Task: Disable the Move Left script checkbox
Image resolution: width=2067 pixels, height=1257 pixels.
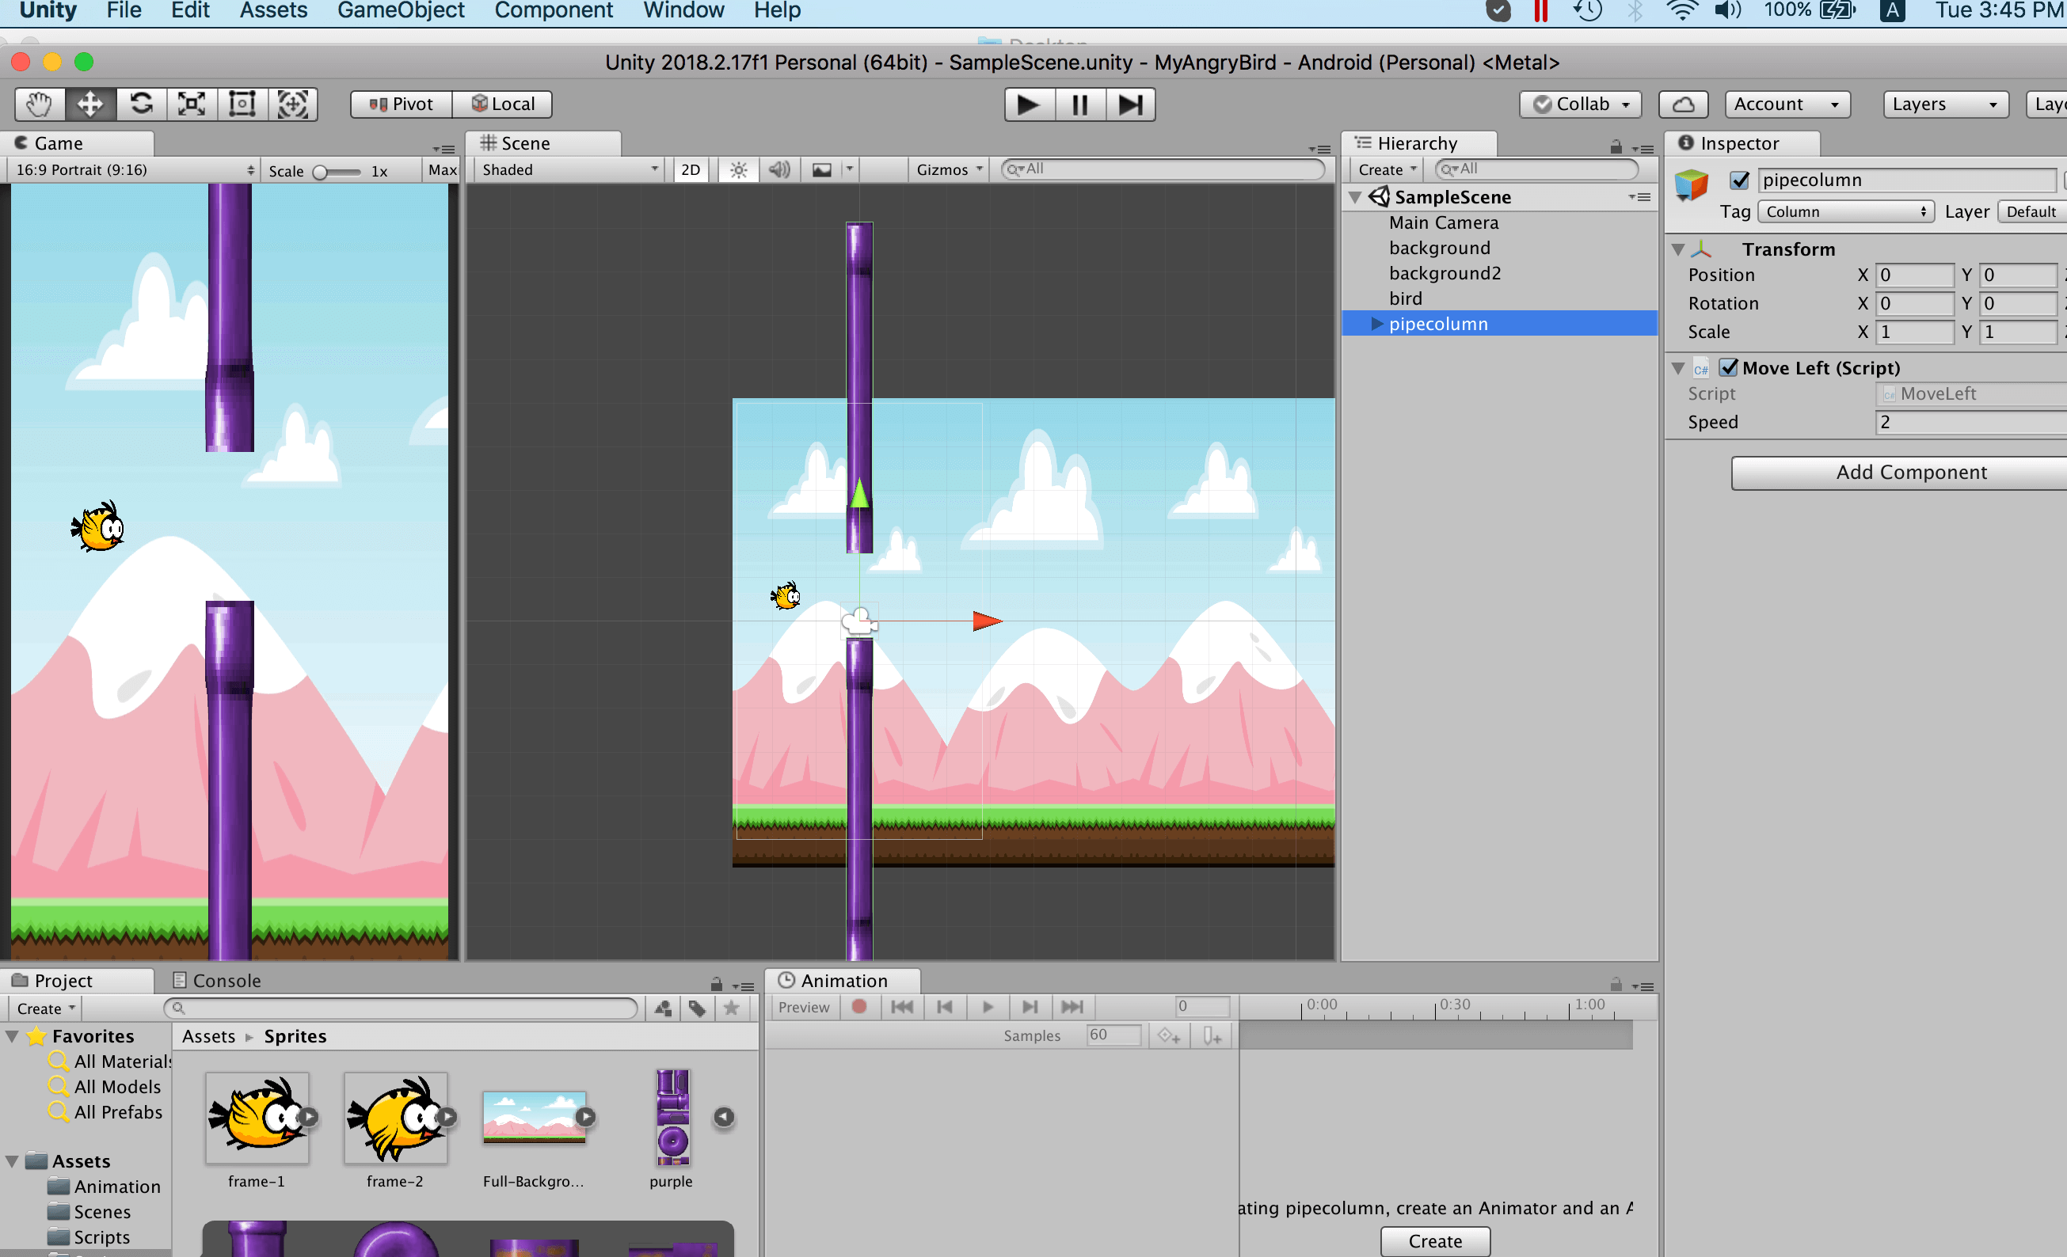Action: [x=1728, y=368]
